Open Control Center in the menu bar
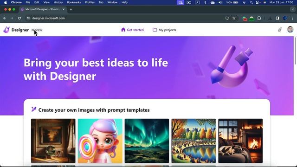 click(x=258, y=2)
